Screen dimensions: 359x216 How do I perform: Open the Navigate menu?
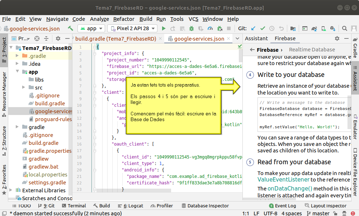click(x=57, y=19)
